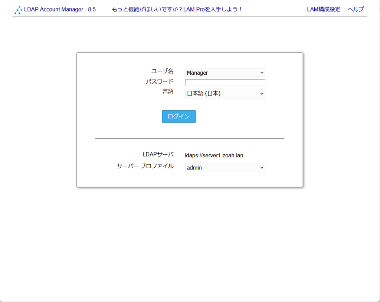Click the LDAP Account Manager - 8.5 title
Viewport: 380px width, 302px height.
click(x=60, y=10)
